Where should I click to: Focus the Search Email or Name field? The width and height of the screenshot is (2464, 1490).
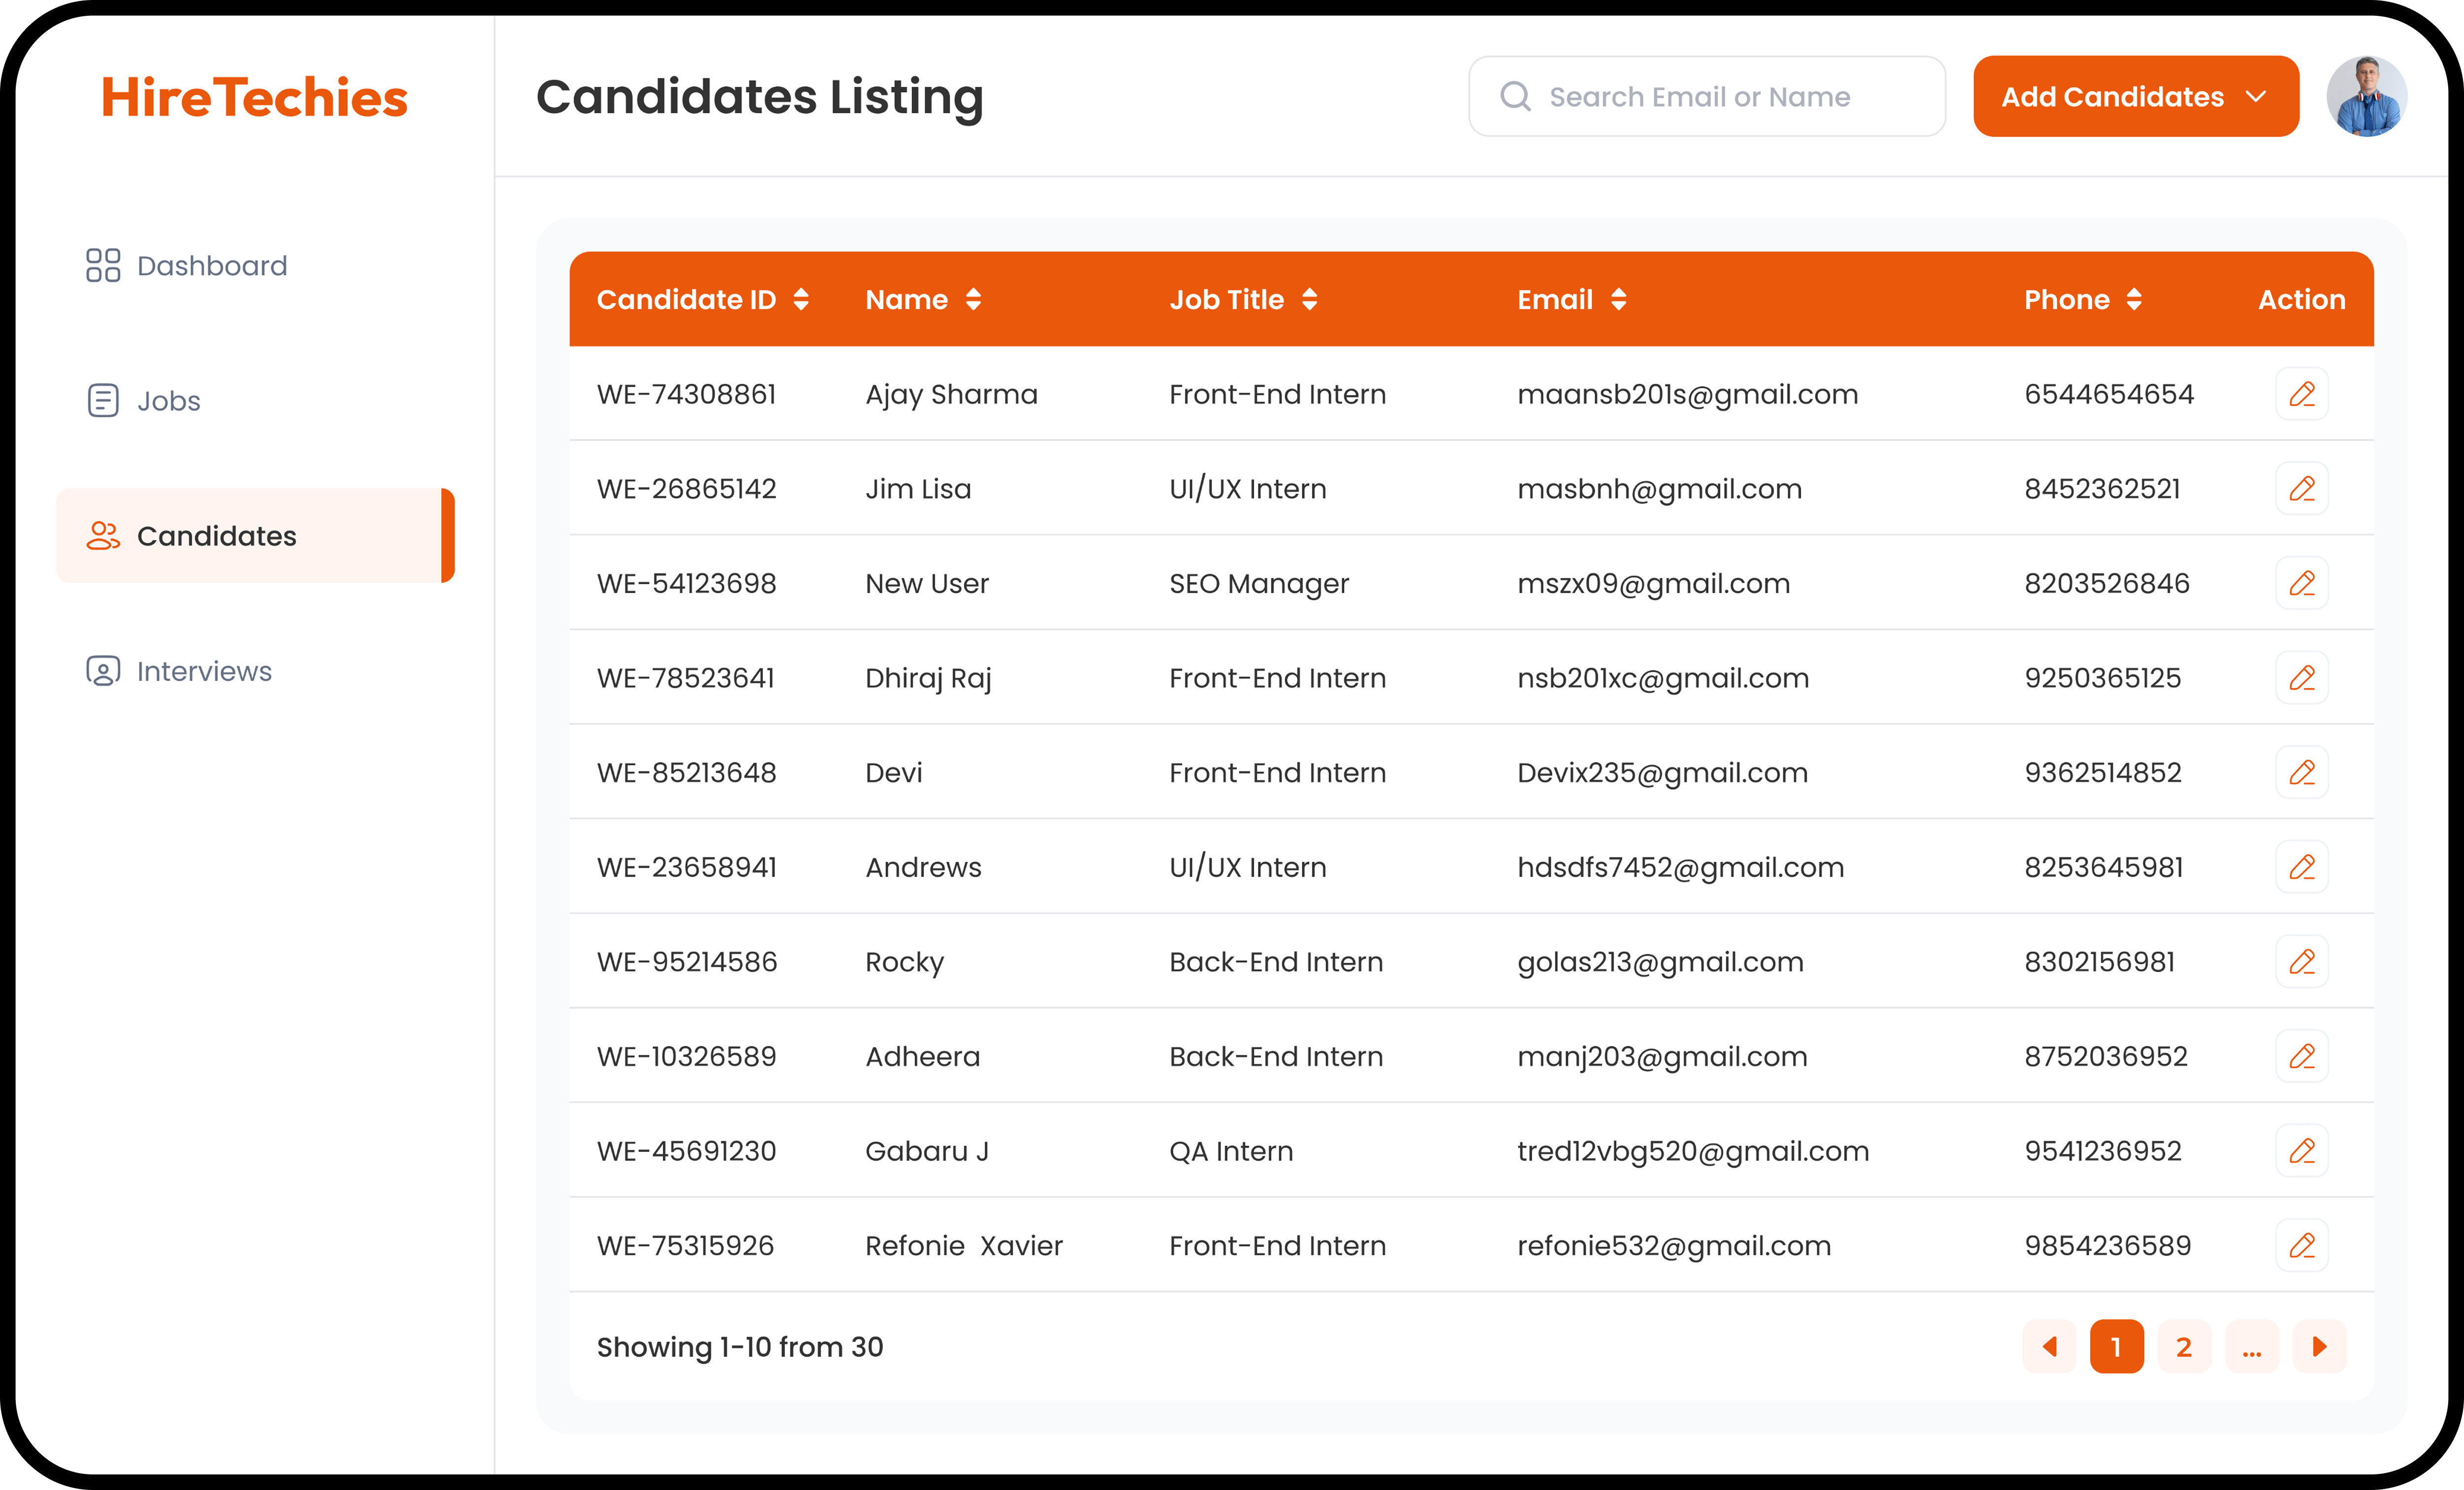[x=1720, y=96]
